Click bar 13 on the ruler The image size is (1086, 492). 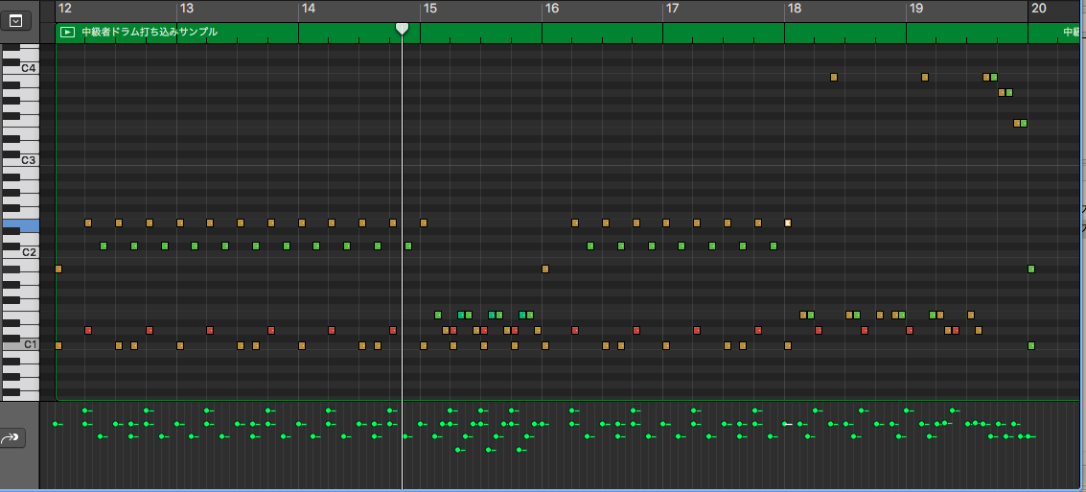pos(186,9)
